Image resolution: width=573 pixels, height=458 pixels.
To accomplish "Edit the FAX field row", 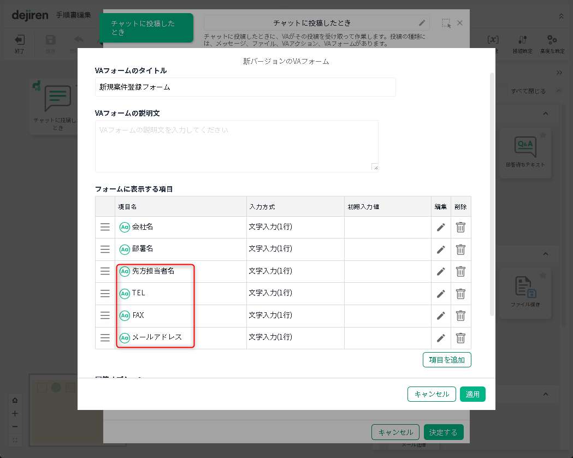I will [441, 316].
